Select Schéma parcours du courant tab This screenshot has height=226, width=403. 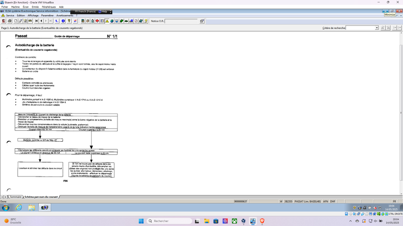(x=41, y=197)
